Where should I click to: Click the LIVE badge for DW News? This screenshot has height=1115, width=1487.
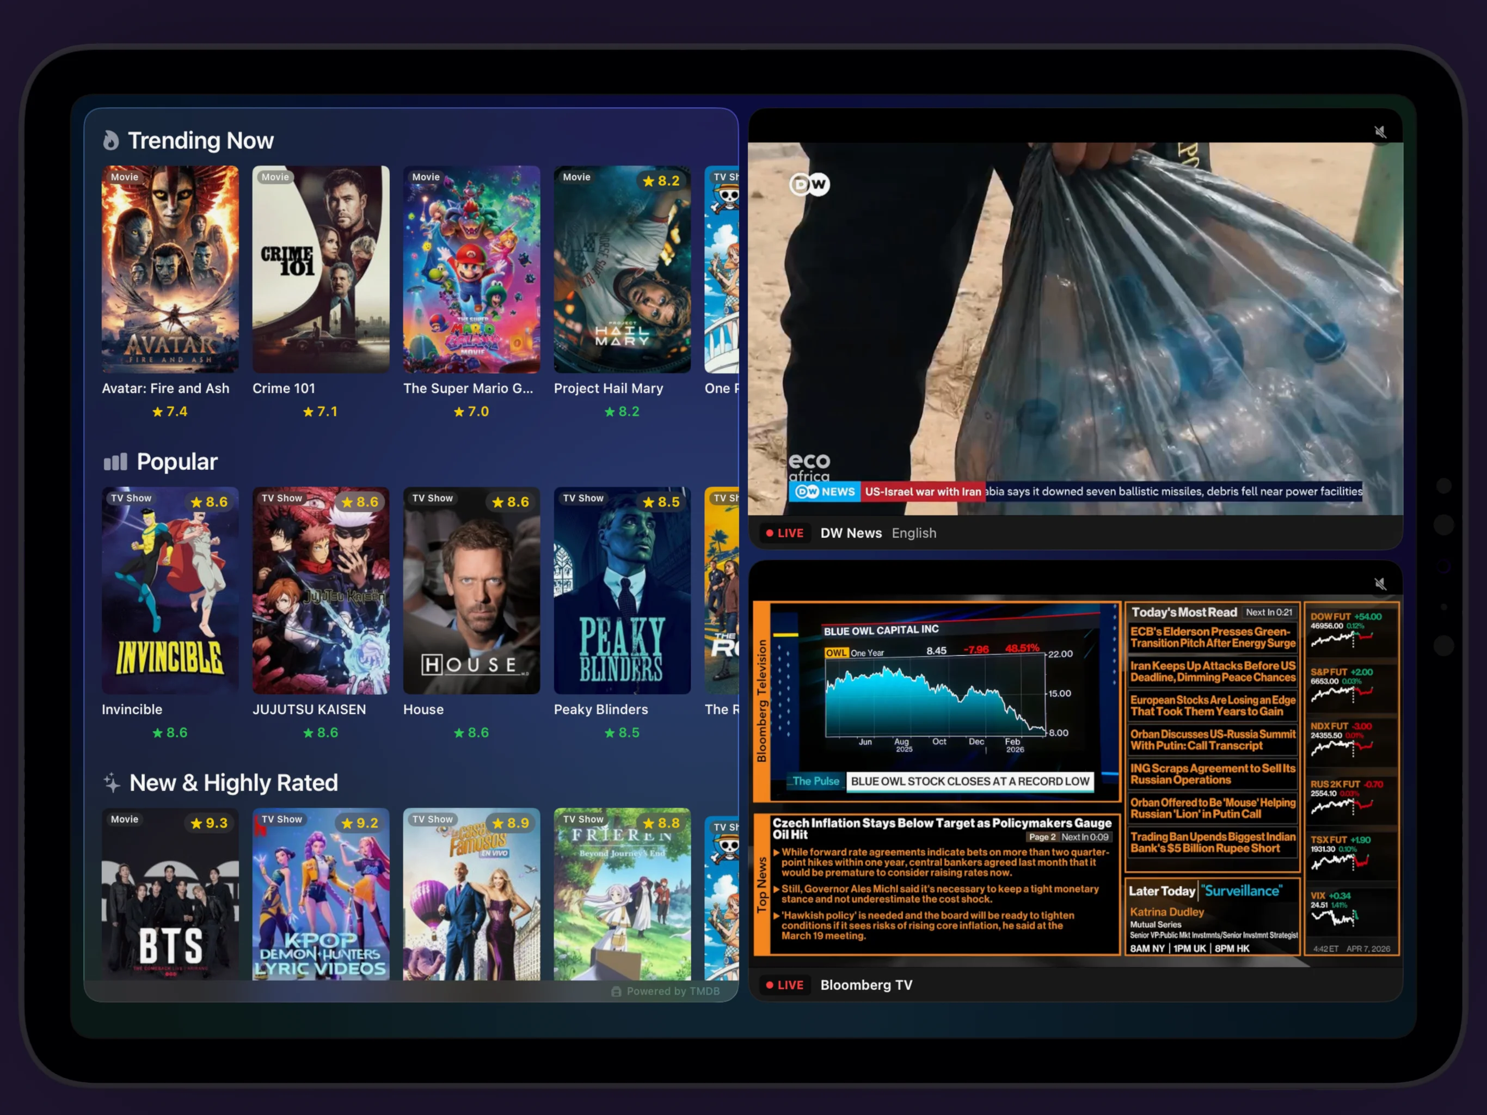point(785,534)
